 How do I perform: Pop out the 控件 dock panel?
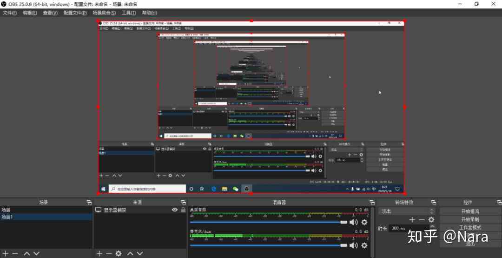tap(499, 203)
